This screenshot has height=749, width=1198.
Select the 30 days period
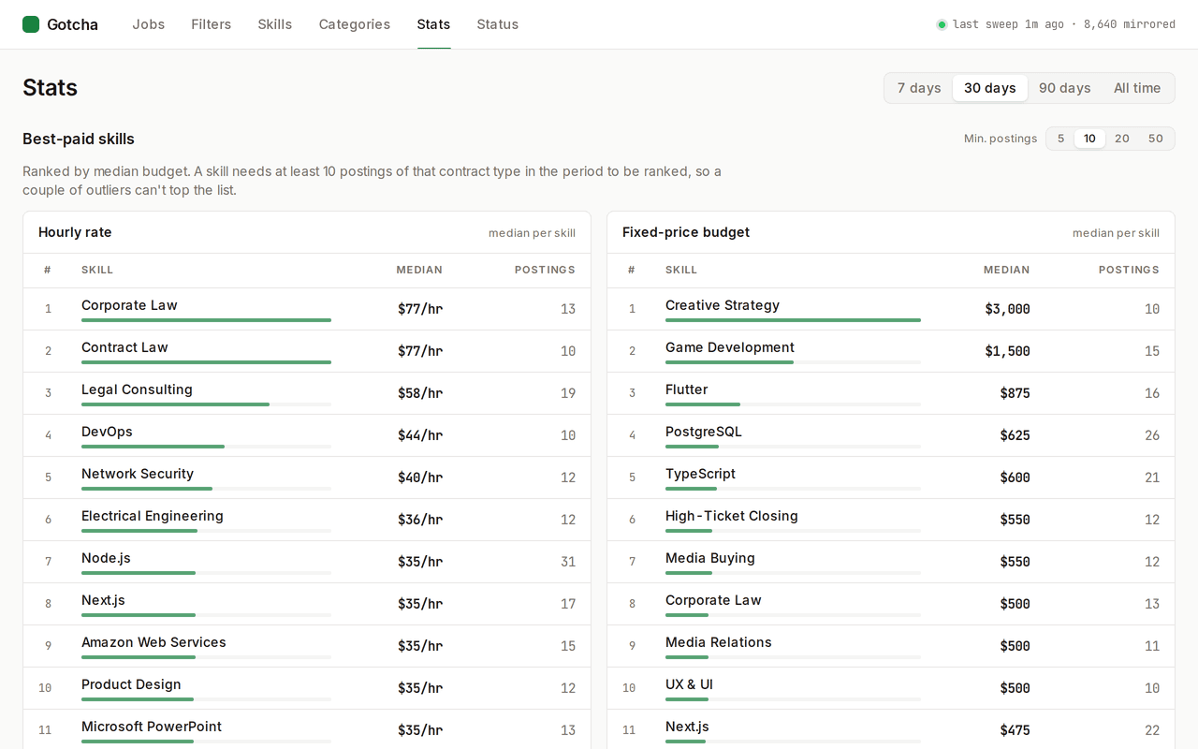point(990,88)
